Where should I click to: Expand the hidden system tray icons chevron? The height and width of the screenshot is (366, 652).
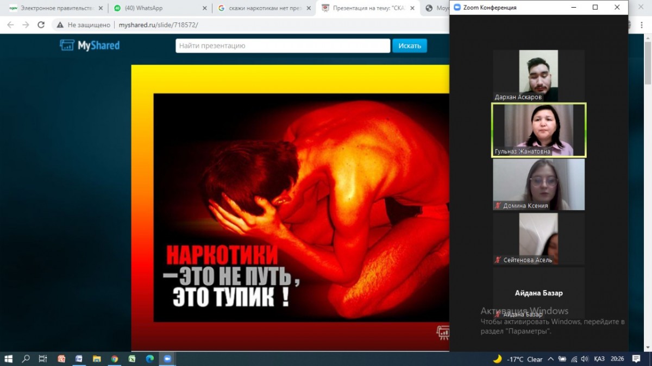[550, 359]
